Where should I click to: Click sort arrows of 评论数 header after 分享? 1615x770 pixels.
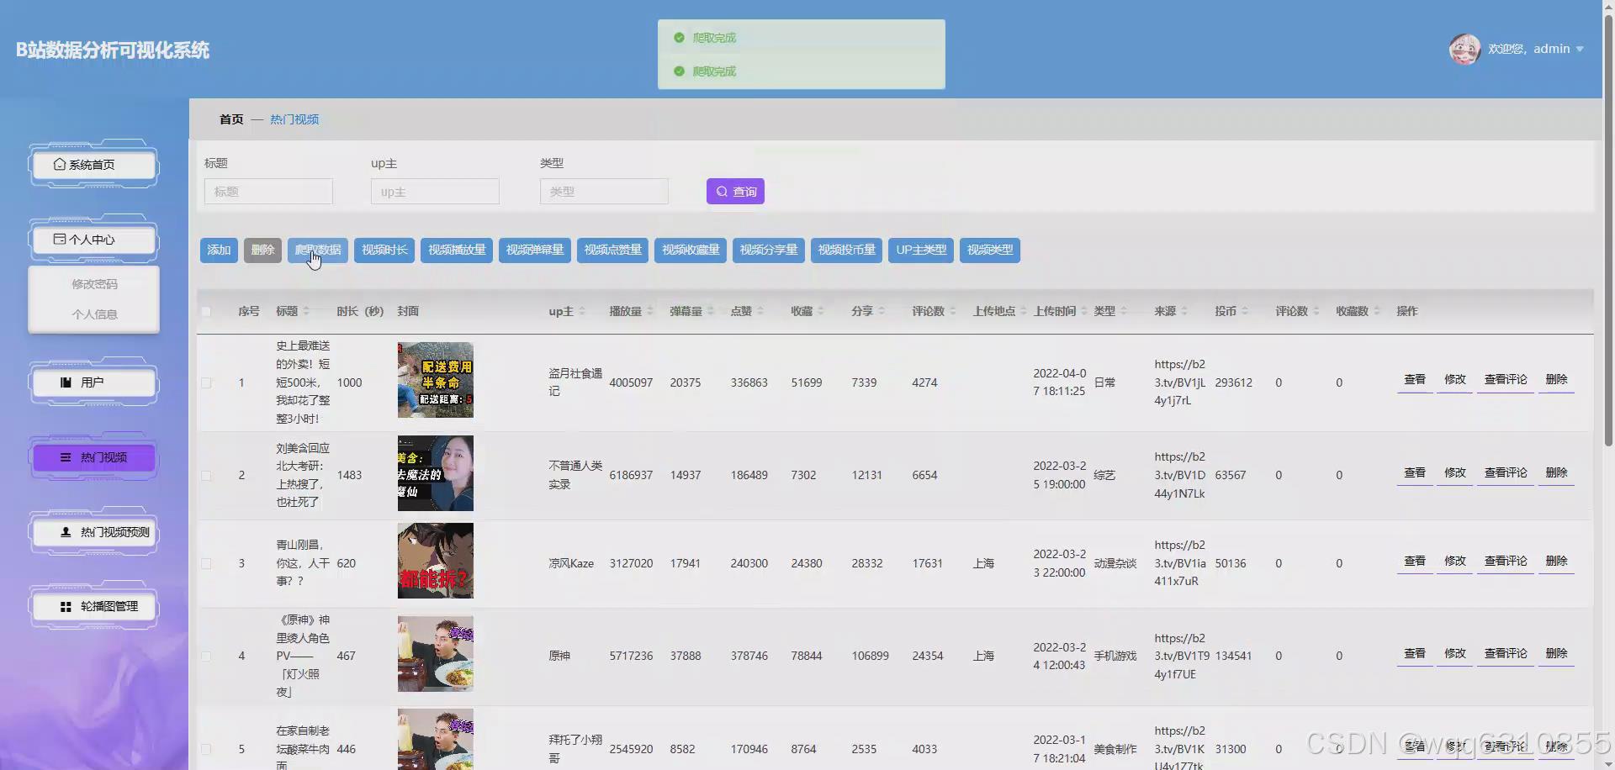click(953, 312)
